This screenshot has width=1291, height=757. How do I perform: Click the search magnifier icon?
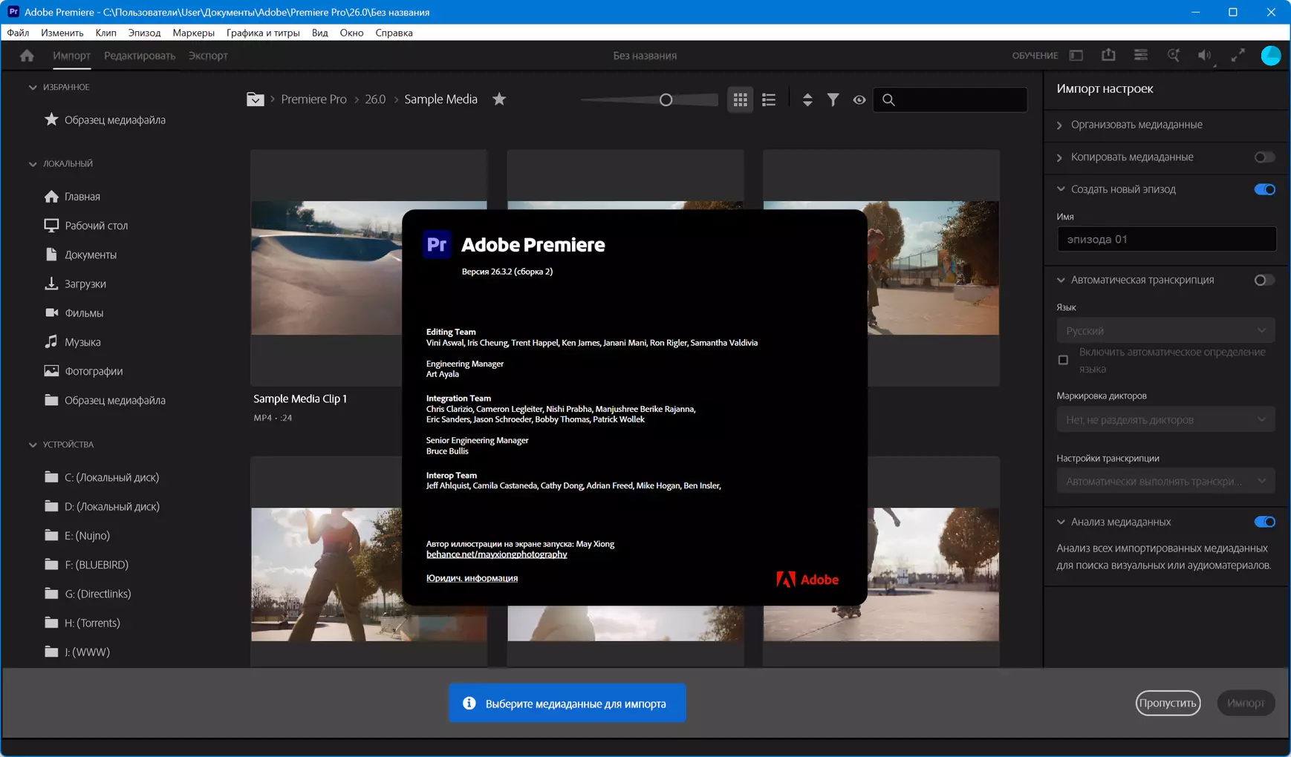pos(888,99)
